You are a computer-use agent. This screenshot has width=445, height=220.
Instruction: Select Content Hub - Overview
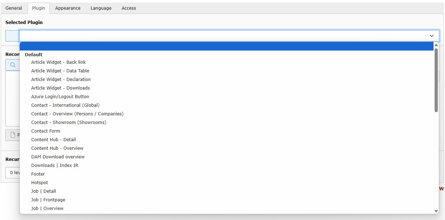click(x=57, y=148)
